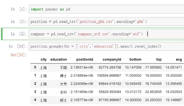Click the avg column header
Viewport: 184px width, 106px height.
click(179, 59)
